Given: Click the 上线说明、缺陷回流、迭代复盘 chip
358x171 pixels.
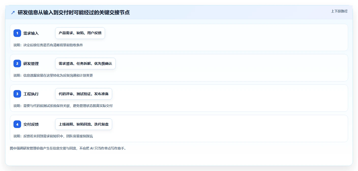Looking at the screenshot, I should tap(84, 124).
